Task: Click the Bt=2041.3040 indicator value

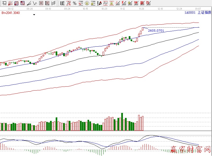Action: 10,13
